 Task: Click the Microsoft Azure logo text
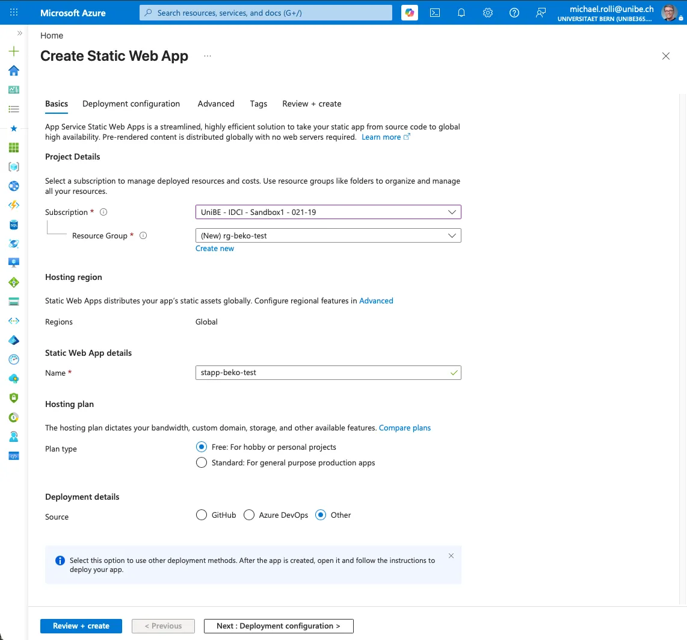[x=73, y=13]
